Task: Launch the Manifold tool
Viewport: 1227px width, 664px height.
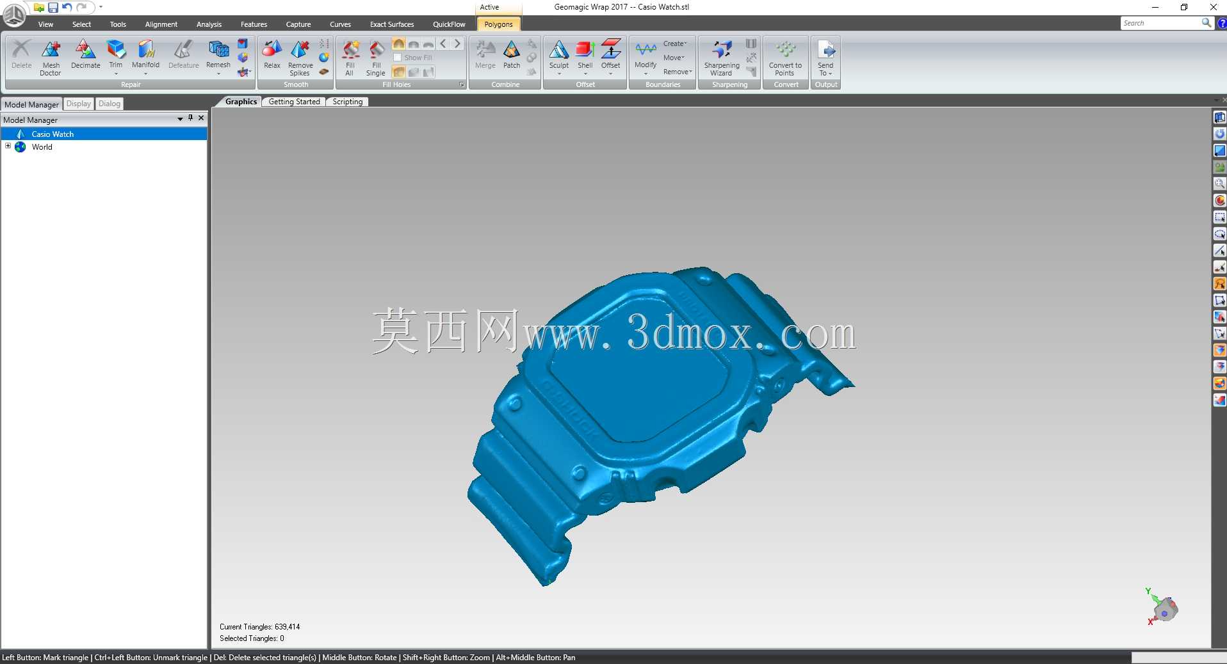Action: coord(146,57)
